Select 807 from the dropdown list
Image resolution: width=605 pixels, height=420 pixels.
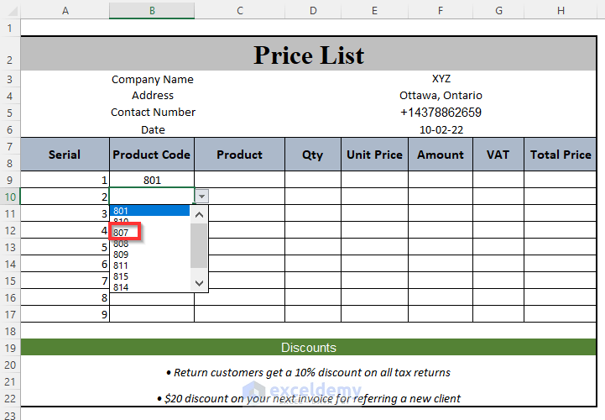click(123, 233)
